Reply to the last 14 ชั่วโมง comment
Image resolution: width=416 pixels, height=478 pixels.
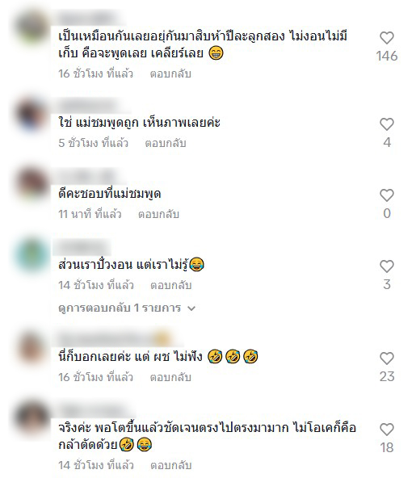pyautogui.click(x=171, y=465)
